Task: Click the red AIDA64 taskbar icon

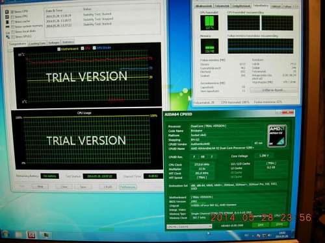Action: point(32,235)
